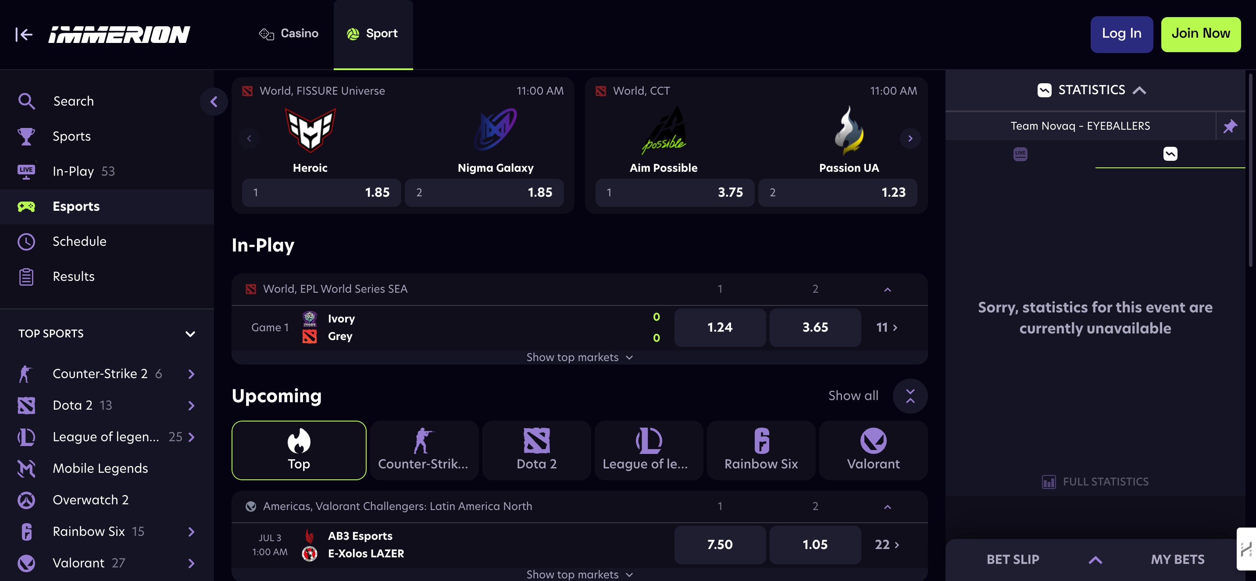Screen dimensions: 1256x581
Task: Expand the BET SLIP panel
Action: click(x=1095, y=560)
